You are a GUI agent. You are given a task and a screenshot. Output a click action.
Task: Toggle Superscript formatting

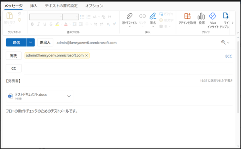pyautogui.click(x=114, y=24)
